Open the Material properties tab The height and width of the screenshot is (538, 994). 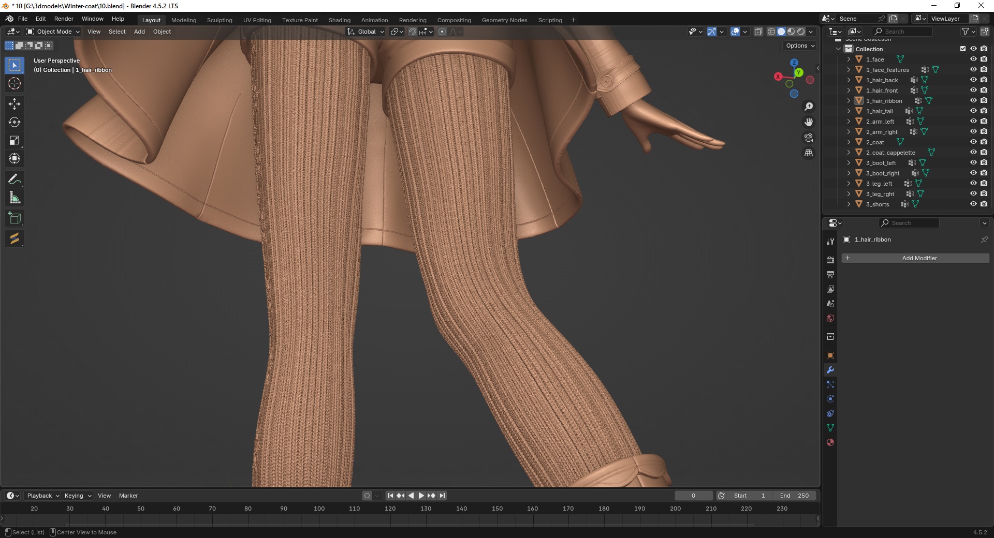click(830, 443)
